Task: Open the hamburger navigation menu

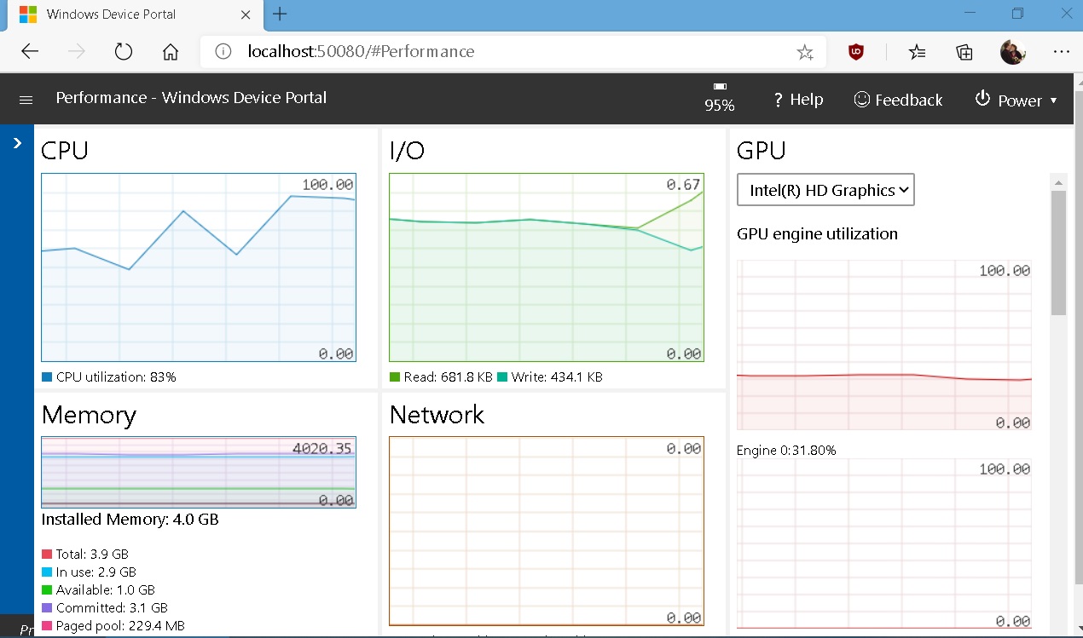Action: (26, 100)
